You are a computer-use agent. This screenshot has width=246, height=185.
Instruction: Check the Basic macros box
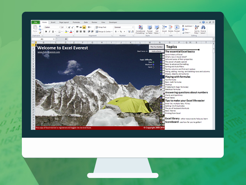(x=163, y=111)
